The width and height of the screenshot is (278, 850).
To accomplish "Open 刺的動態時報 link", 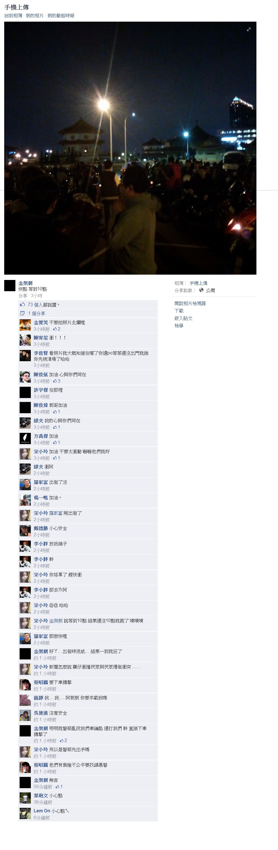I will point(61,15).
